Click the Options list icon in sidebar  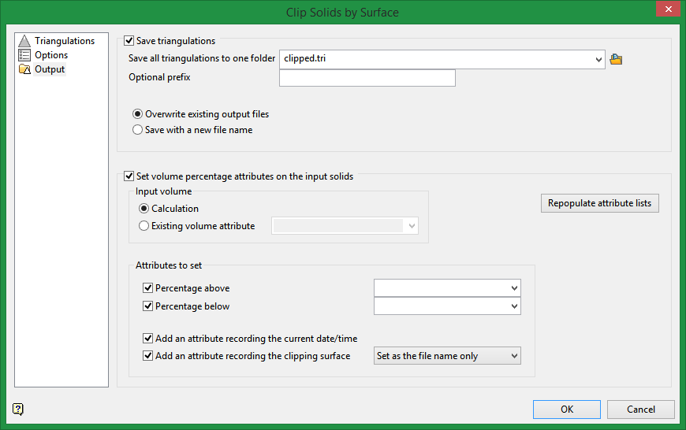point(24,55)
